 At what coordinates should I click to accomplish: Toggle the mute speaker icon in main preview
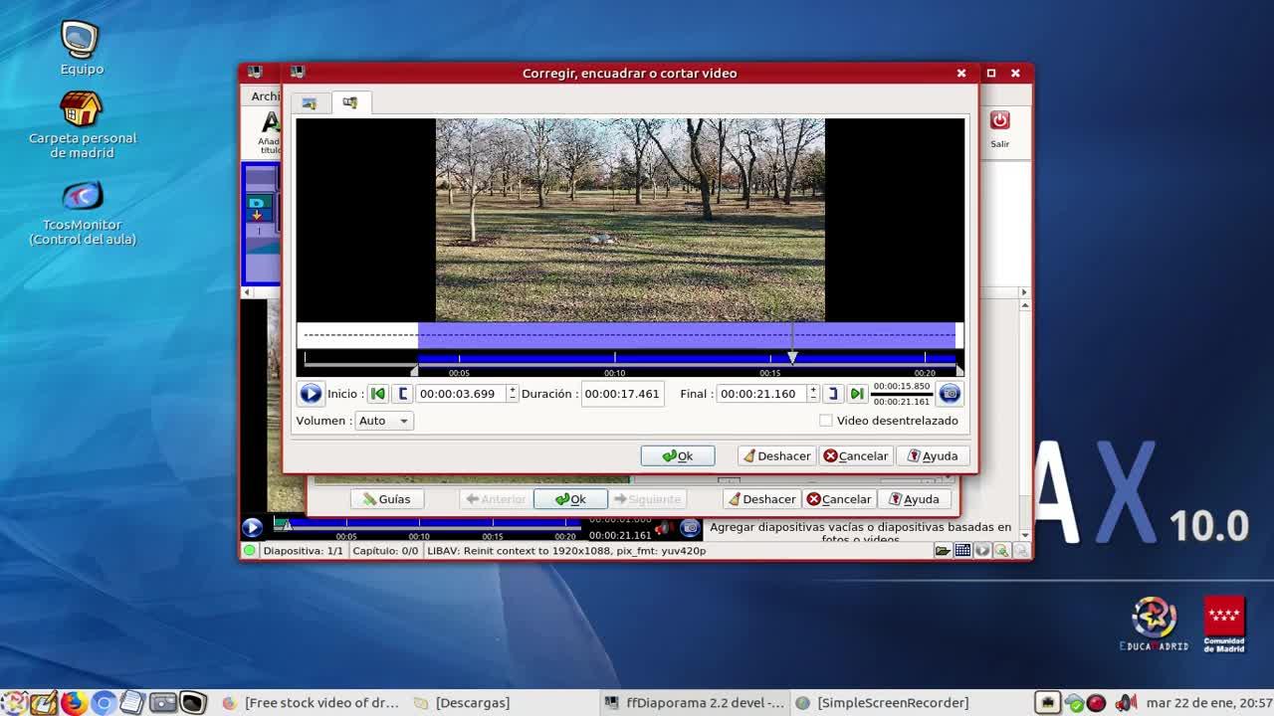pyautogui.click(x=663, y=528)
